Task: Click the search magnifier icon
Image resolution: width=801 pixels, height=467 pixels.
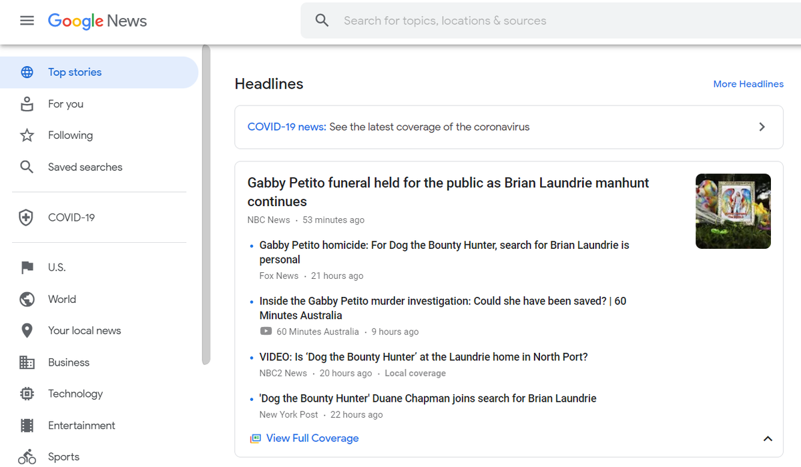Action: coord(322,21)
